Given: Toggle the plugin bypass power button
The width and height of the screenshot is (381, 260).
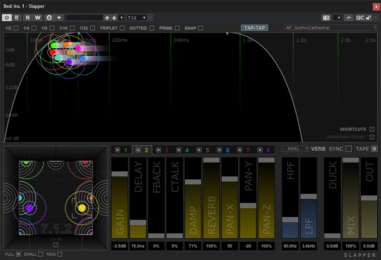Looking at the screenshot, I should 7,18.
